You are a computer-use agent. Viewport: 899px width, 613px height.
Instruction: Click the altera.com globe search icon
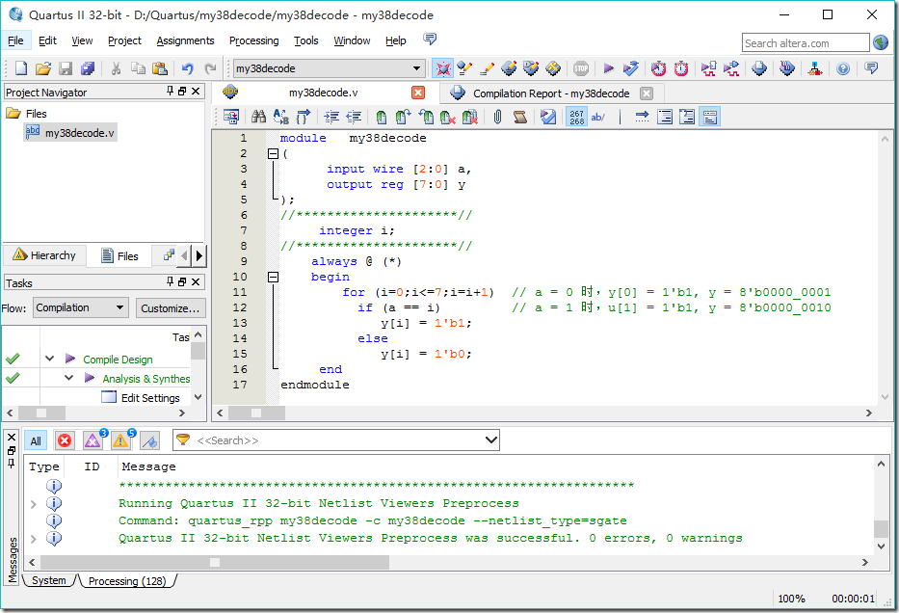[881, 42]
